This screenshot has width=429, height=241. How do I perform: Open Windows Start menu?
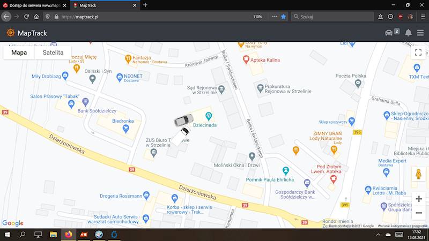(x=7, y=235)
